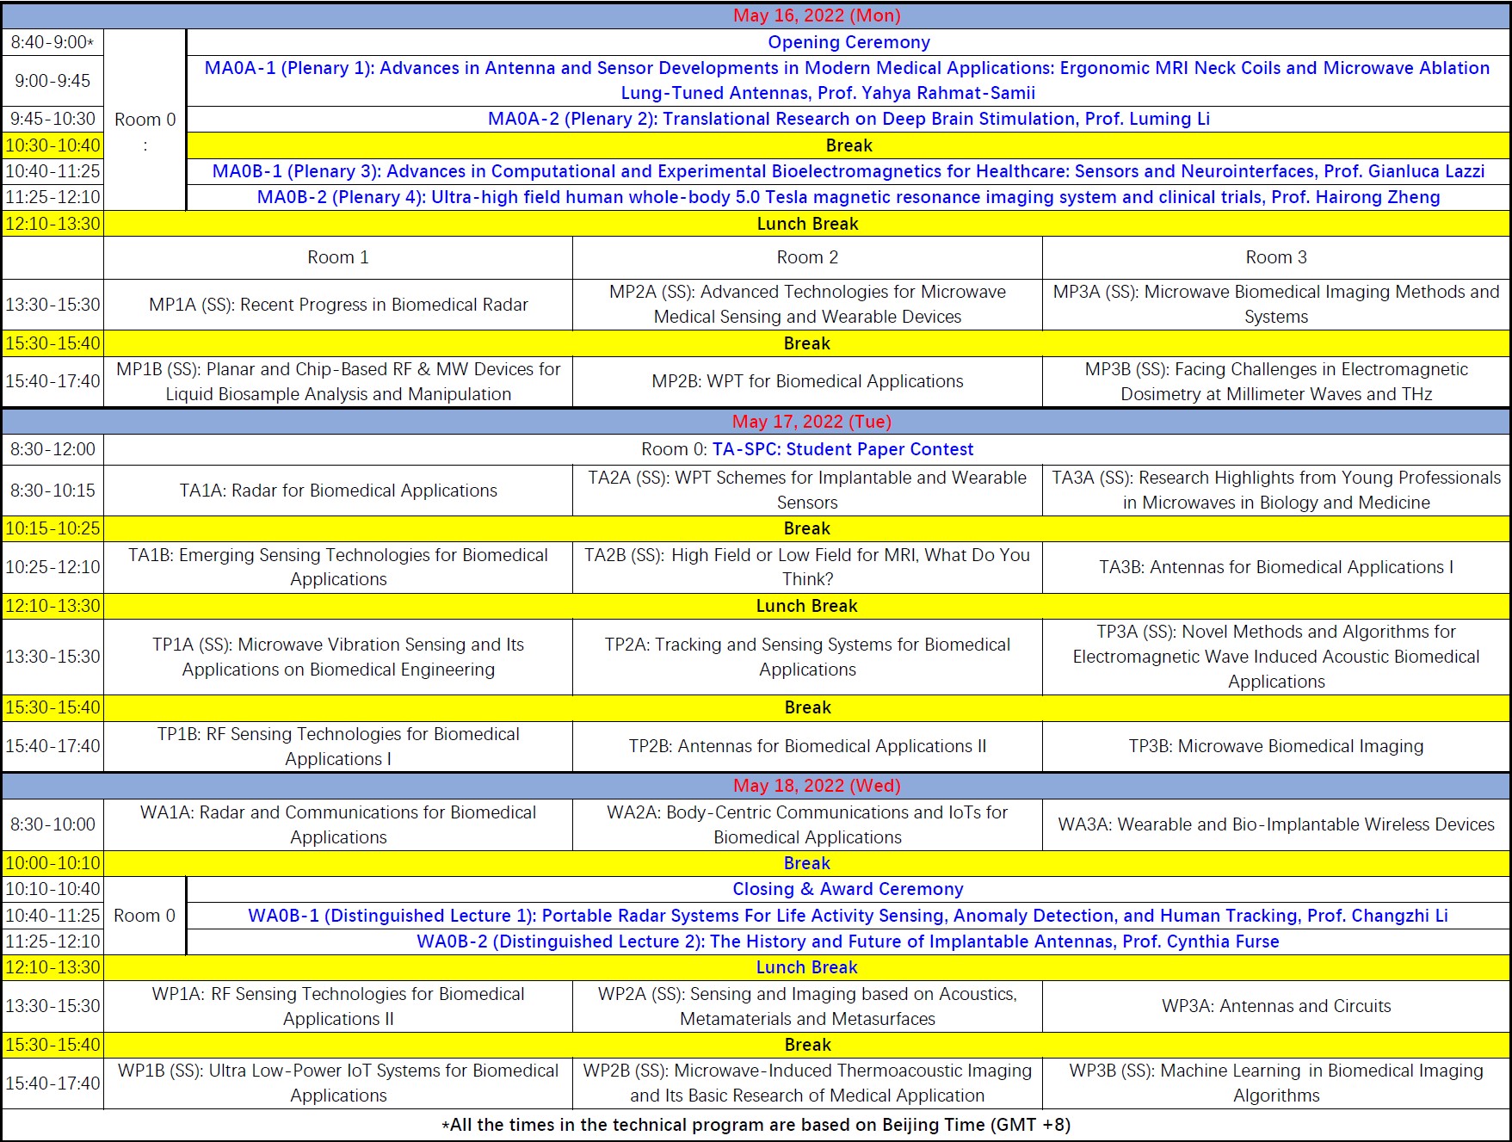Click TA3B Antennas for Biomedical Applications I
1512x1142 pixels.
[x=1276, y=567]
